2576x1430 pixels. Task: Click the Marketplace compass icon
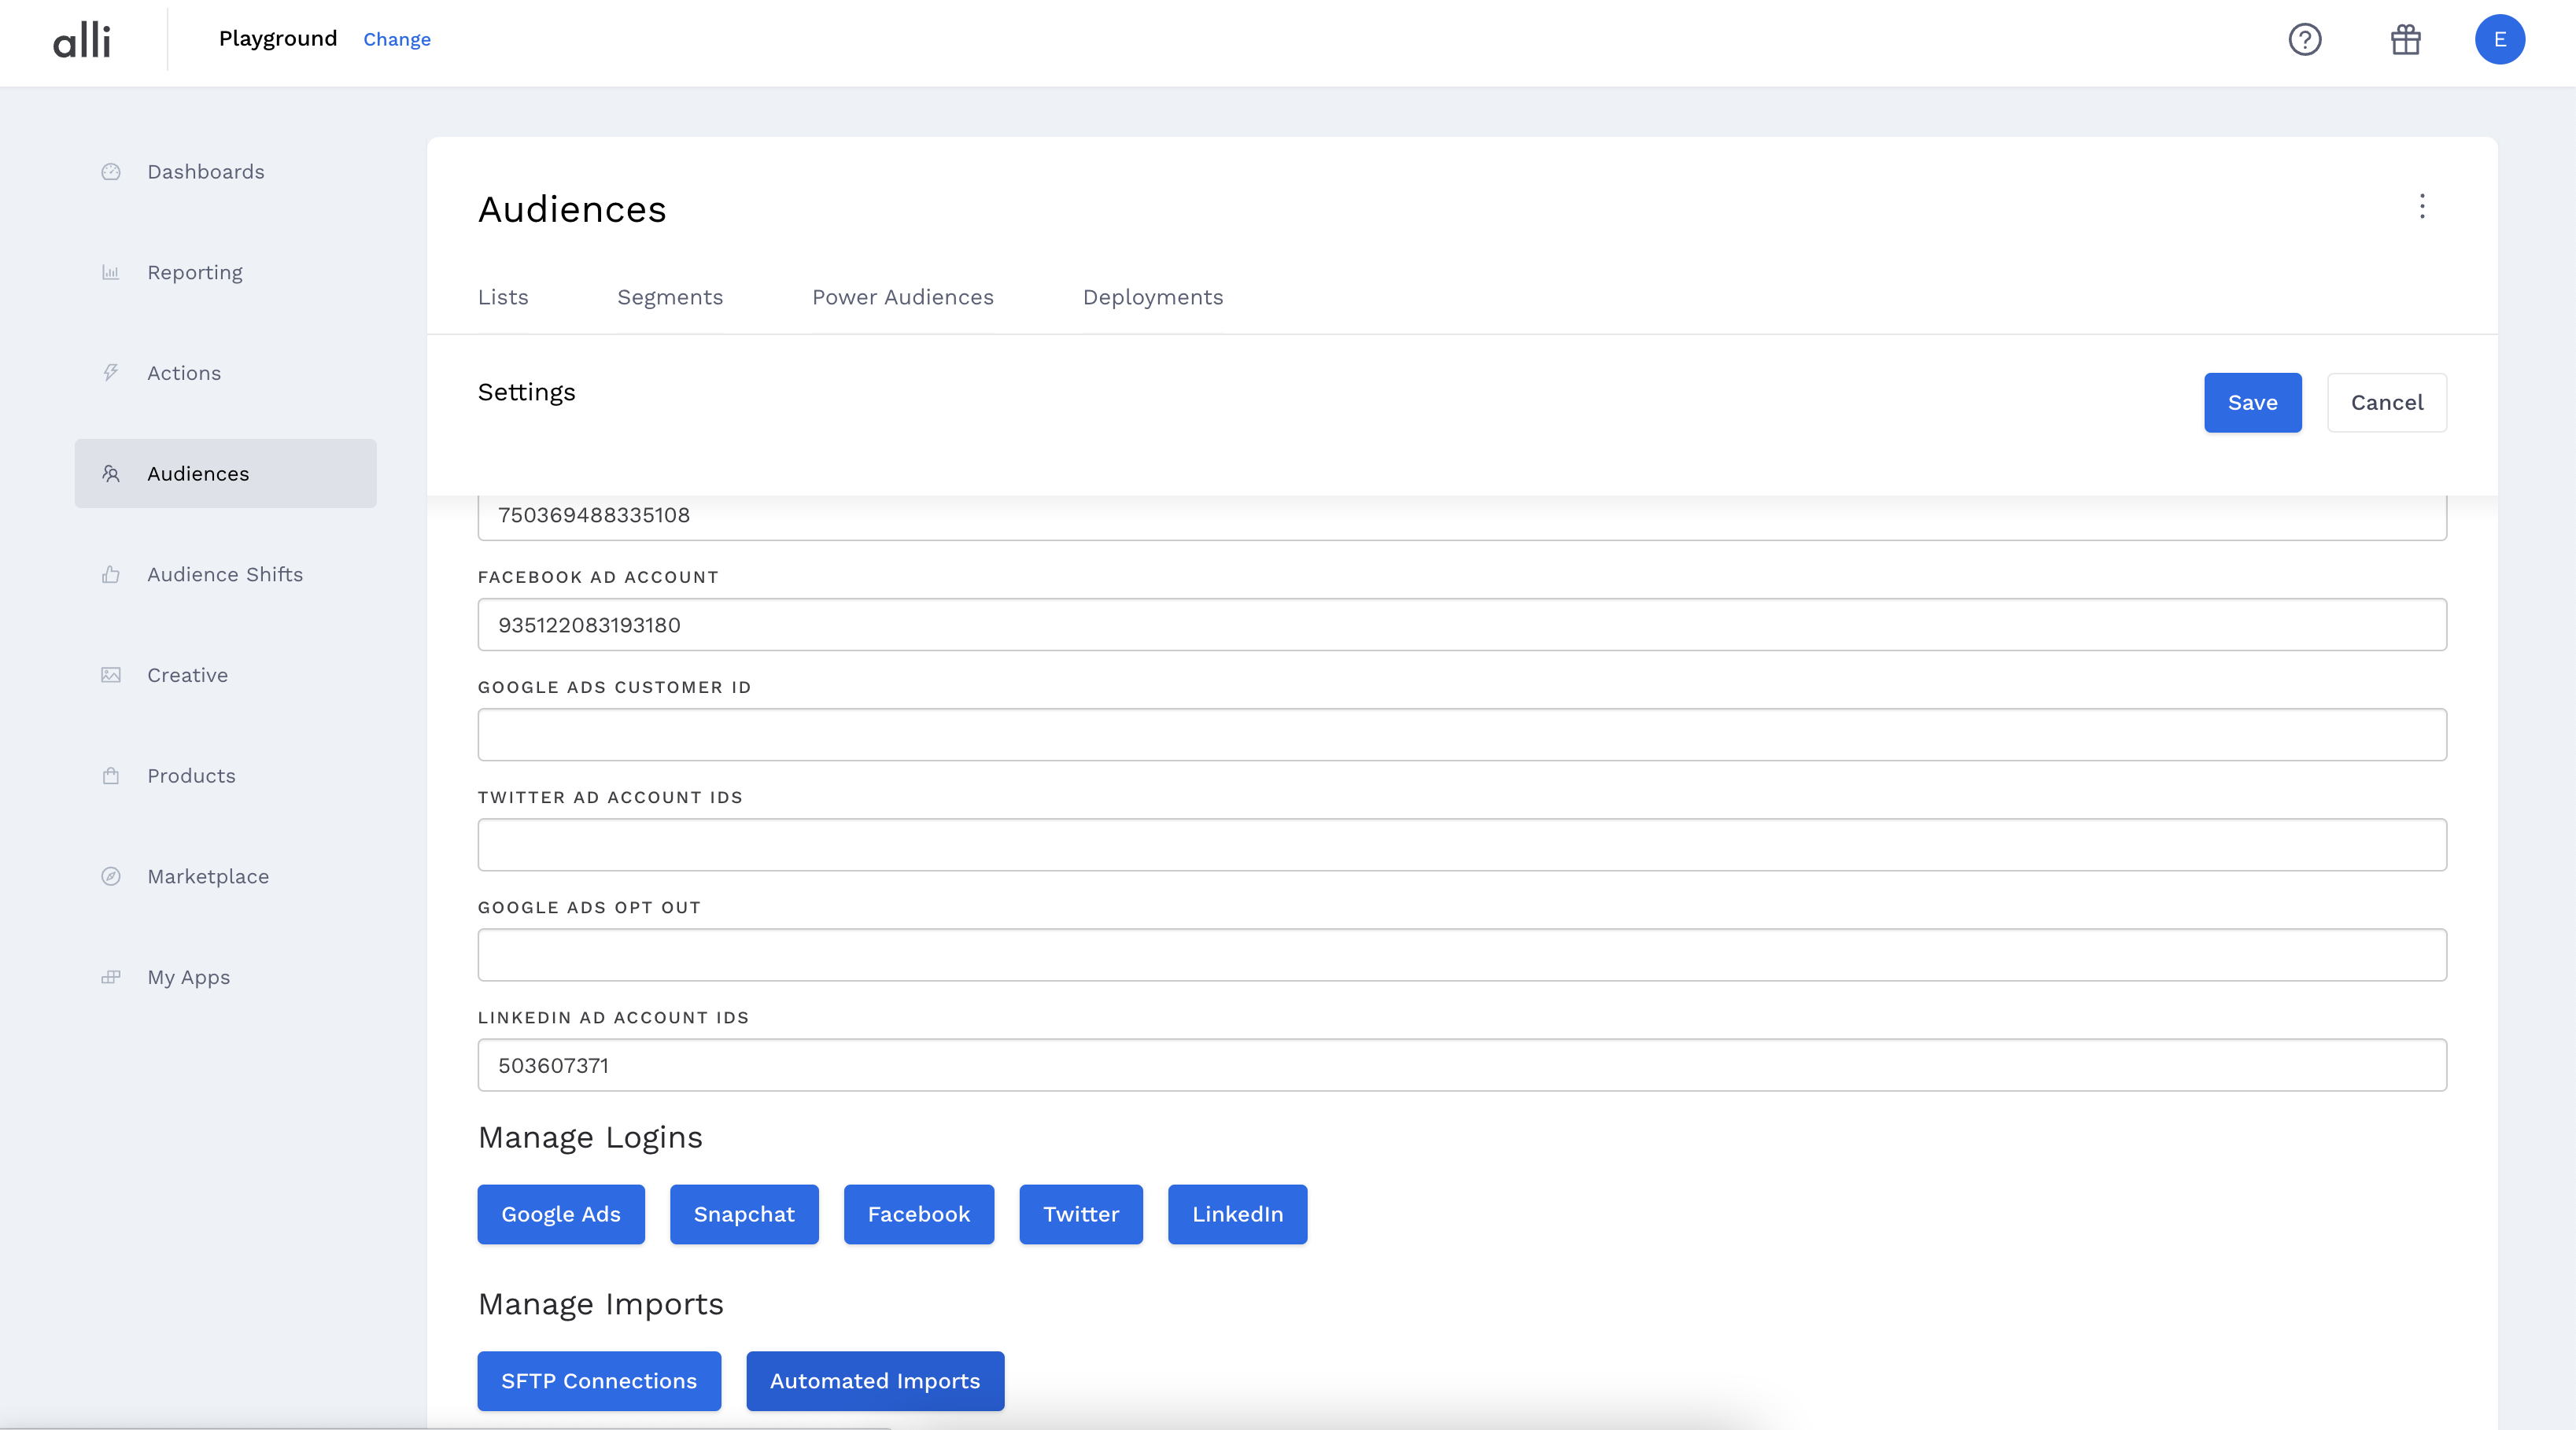click(x=111, y=877)
